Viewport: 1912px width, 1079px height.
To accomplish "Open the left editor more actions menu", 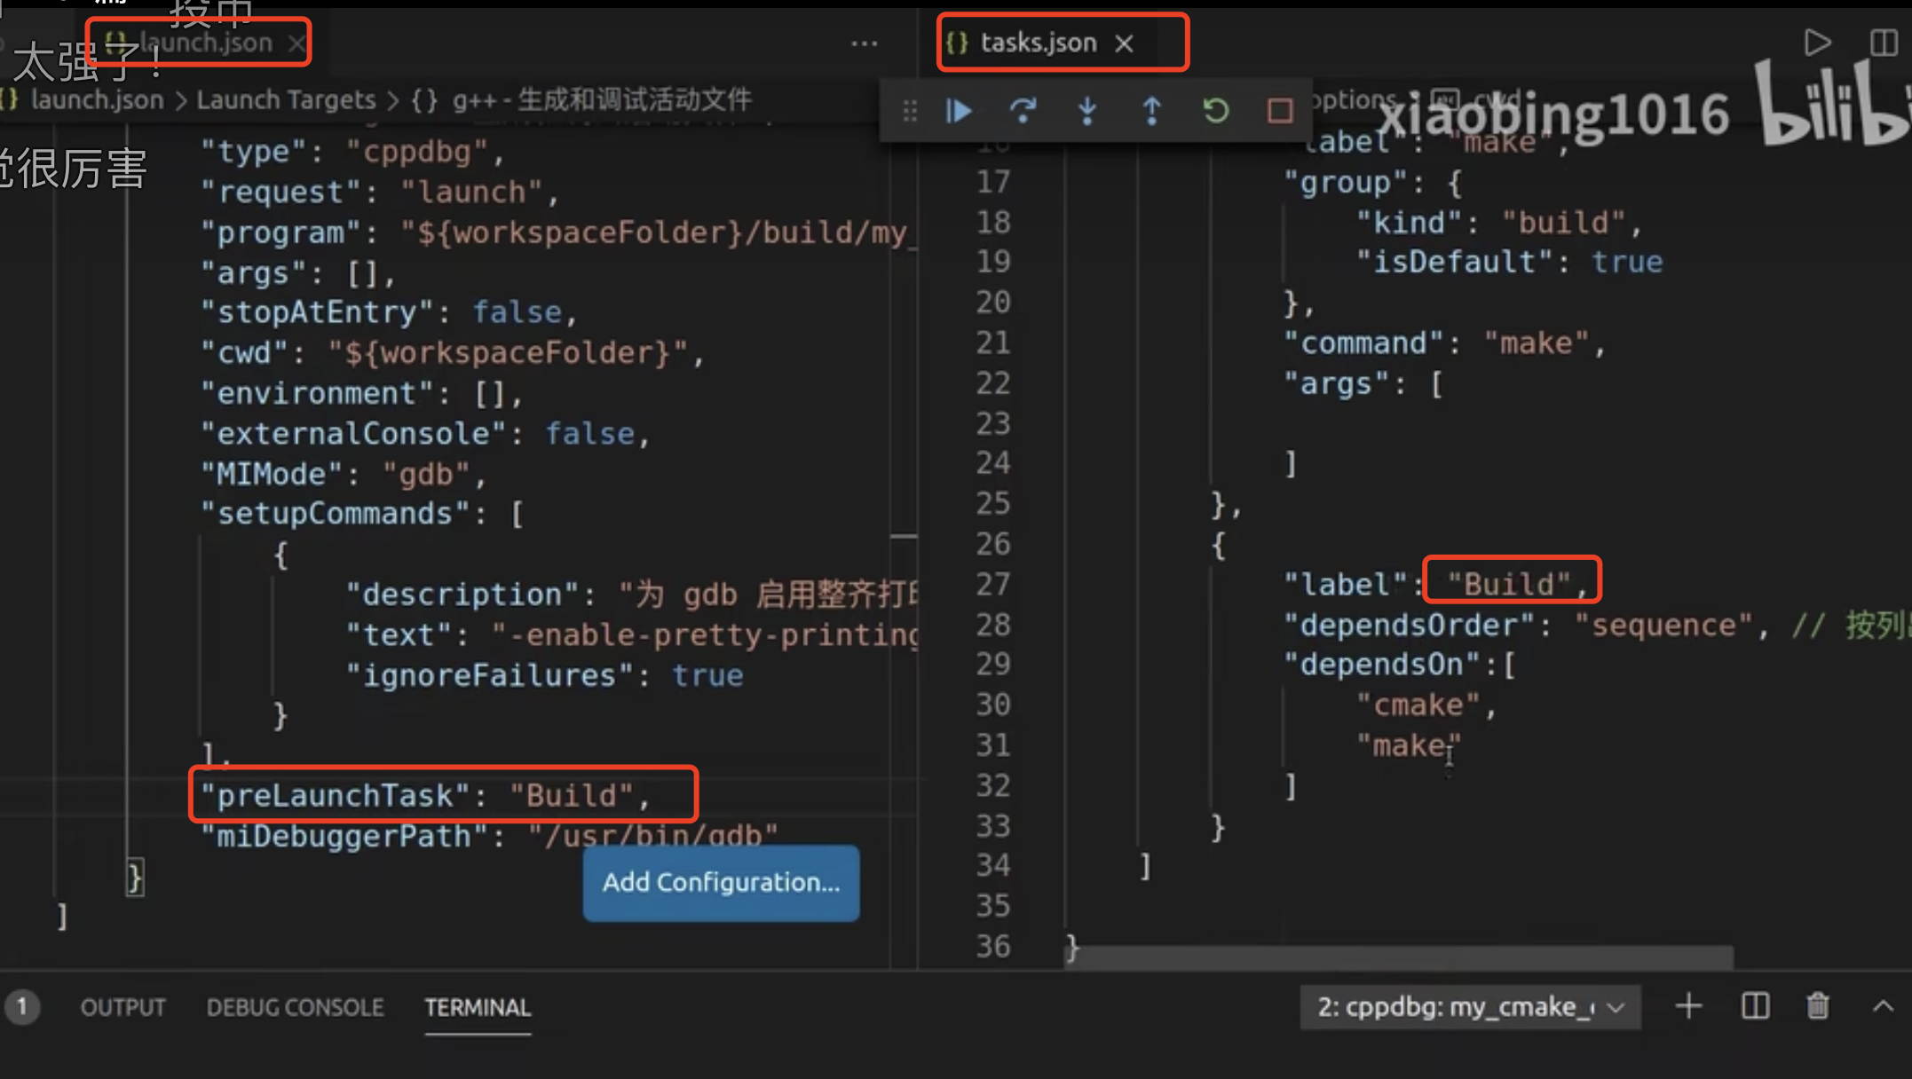I will coord(864,43).
